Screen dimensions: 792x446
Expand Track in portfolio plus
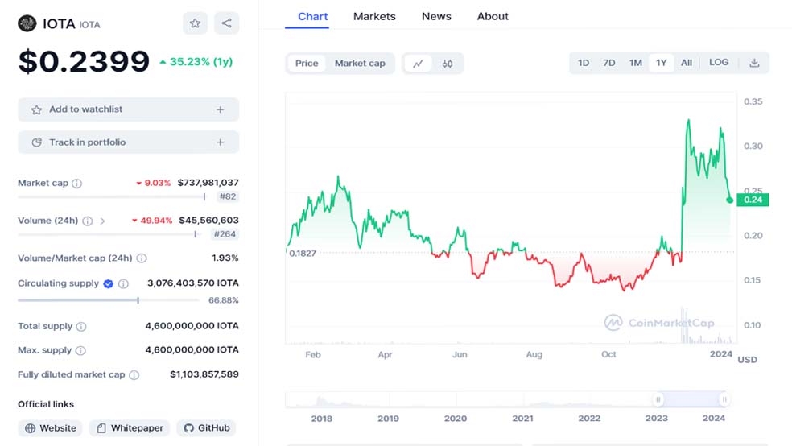point(220,142)
